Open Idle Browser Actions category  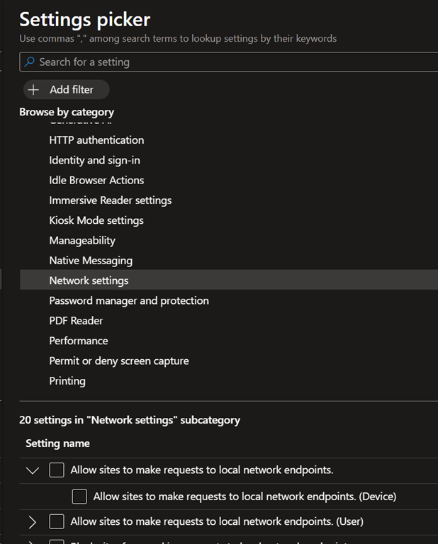tap(96, 180)
